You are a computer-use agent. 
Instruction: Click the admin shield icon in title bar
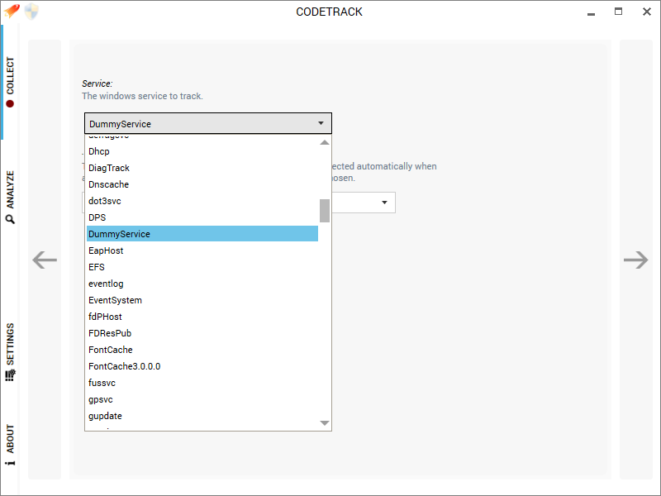click(x=31, y=12)
